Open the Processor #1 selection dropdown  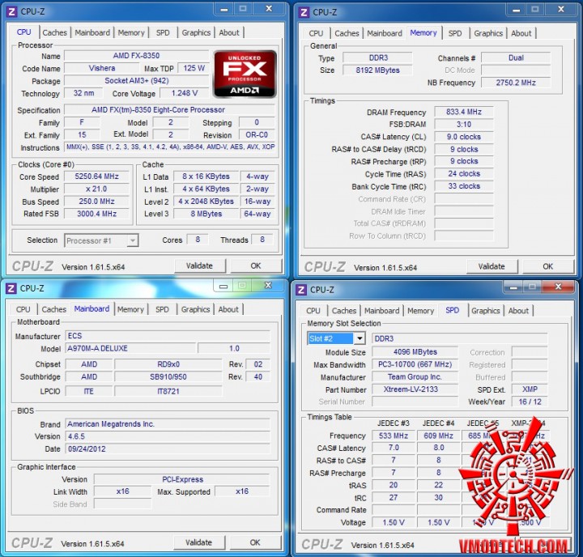(x=101, y=240)
